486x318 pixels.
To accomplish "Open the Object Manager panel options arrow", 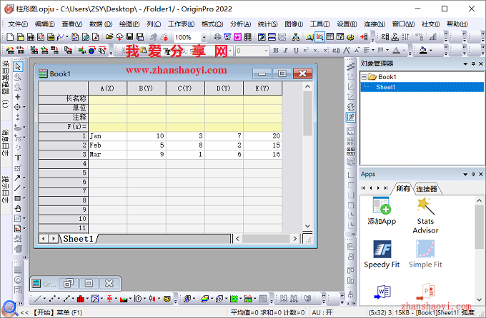I will point(465,63).
